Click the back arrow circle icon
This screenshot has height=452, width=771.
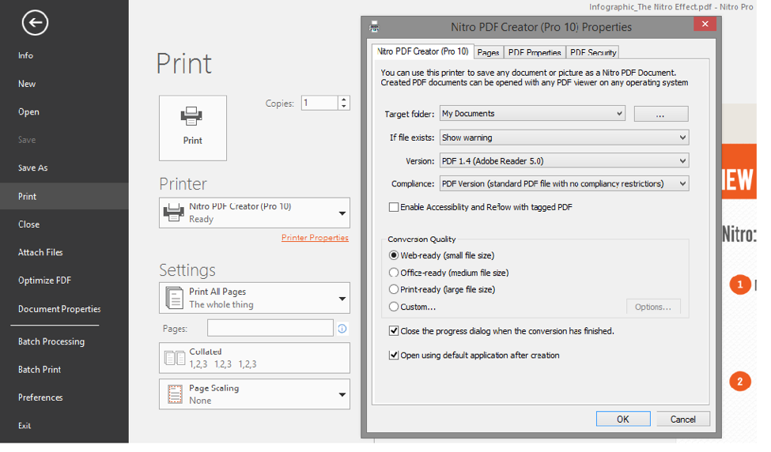[x=35, y=23]
